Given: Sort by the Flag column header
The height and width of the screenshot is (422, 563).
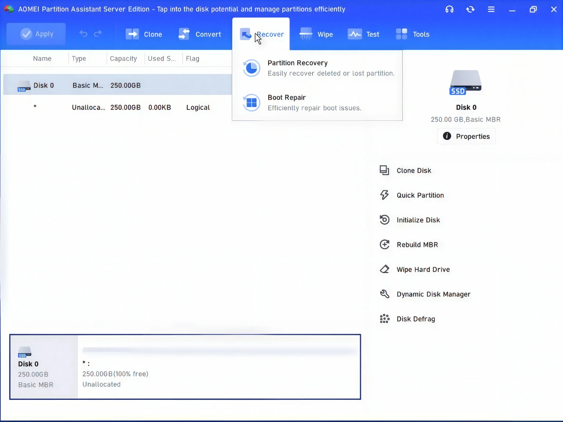Looking at the screenshot, I should pyautogui.click(x=193, y=59).
